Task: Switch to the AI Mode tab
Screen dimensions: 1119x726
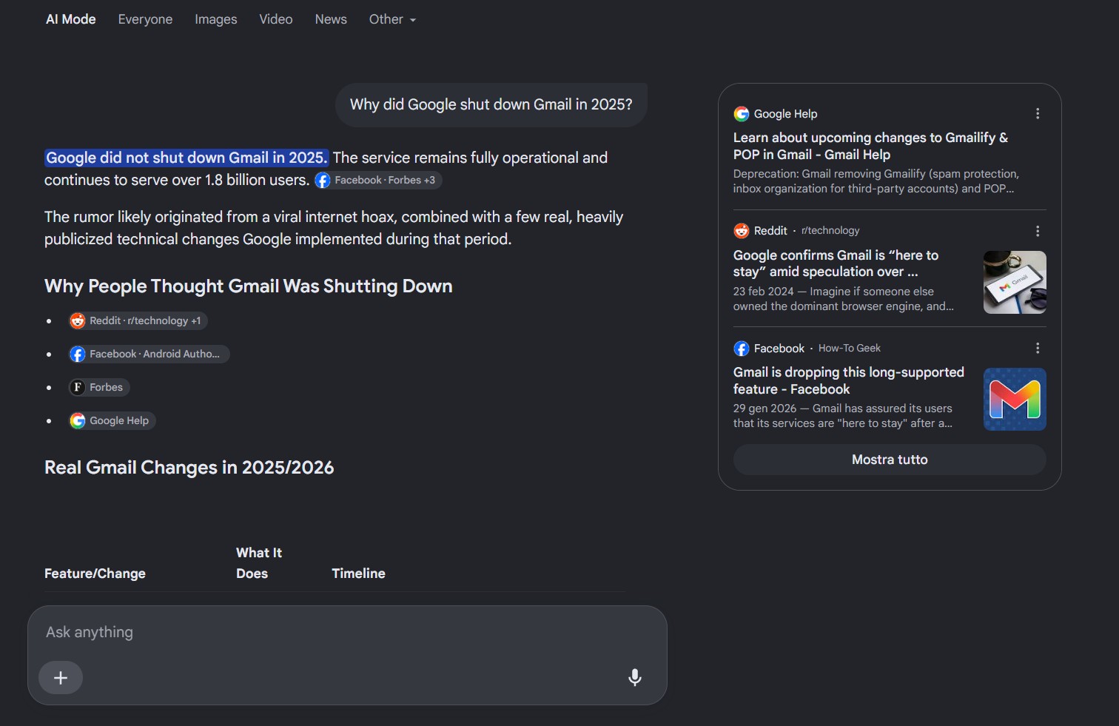Action: point(71,19)
